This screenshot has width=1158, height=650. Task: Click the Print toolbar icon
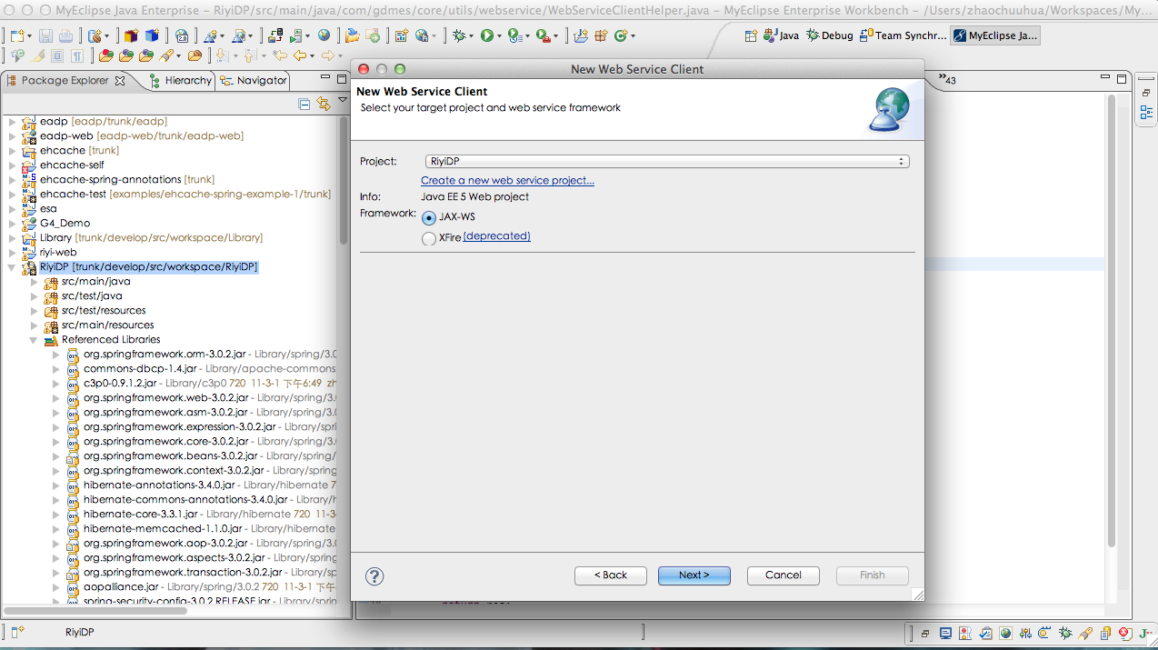pyautogui.click(x=65, y=36)
